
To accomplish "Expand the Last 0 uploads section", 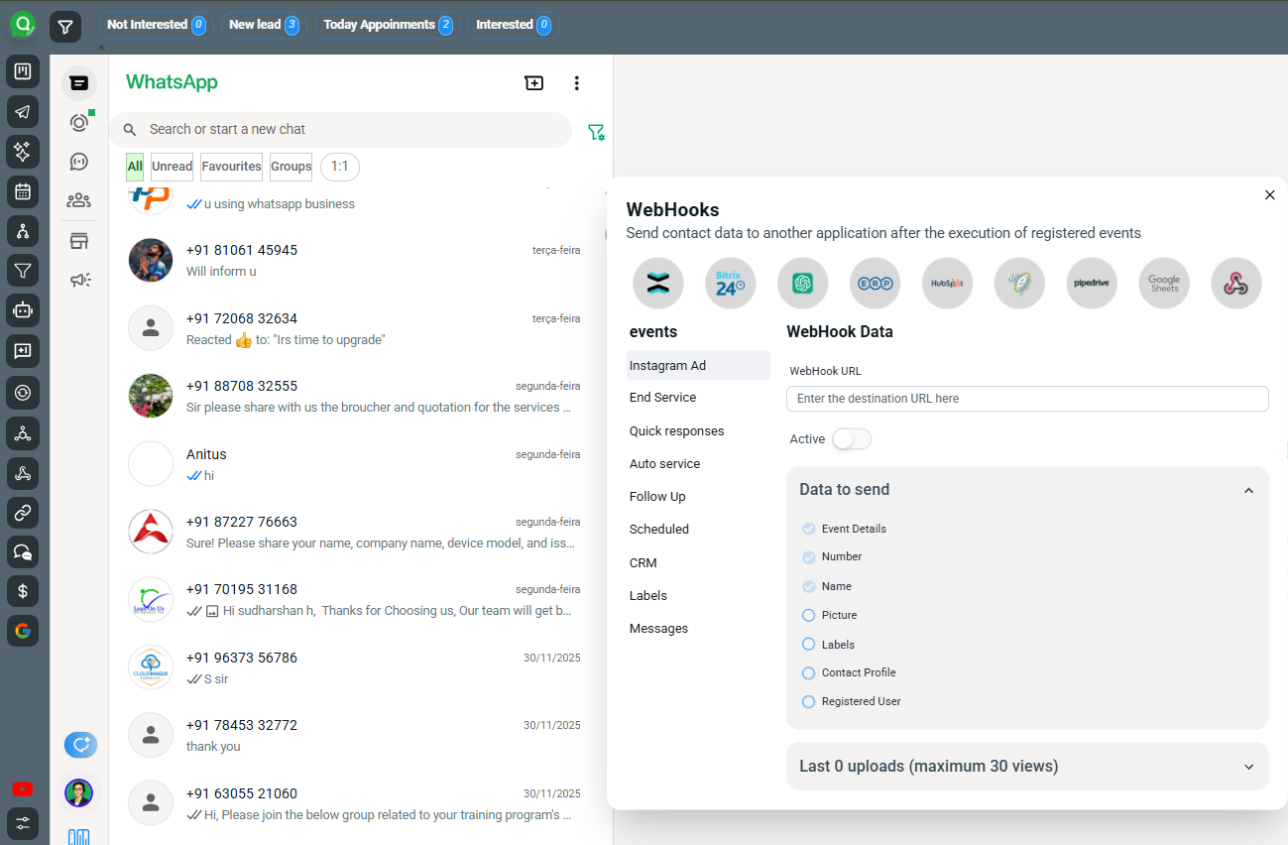I will coord(1248,766).
